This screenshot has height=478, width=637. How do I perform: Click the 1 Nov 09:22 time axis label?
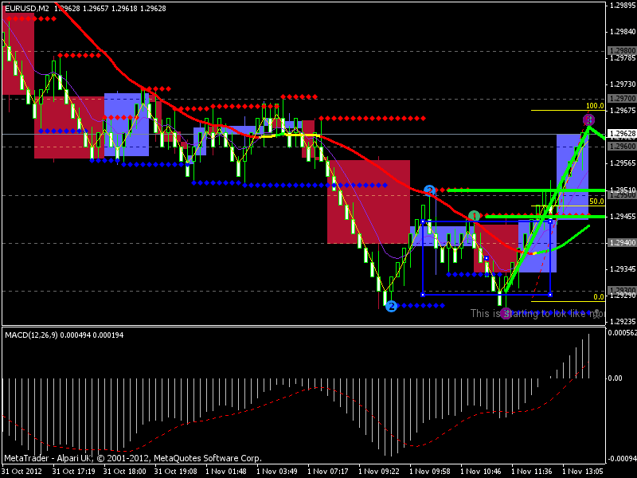(x=379, y=472)
